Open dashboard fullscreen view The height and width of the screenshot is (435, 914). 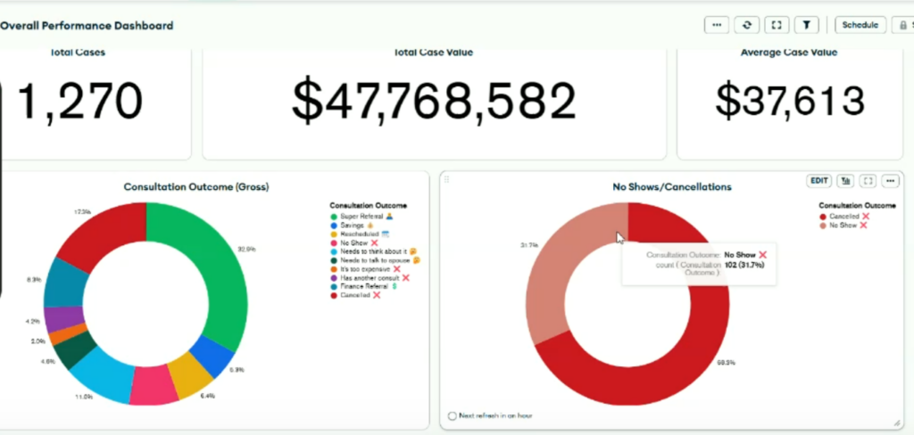777,25
